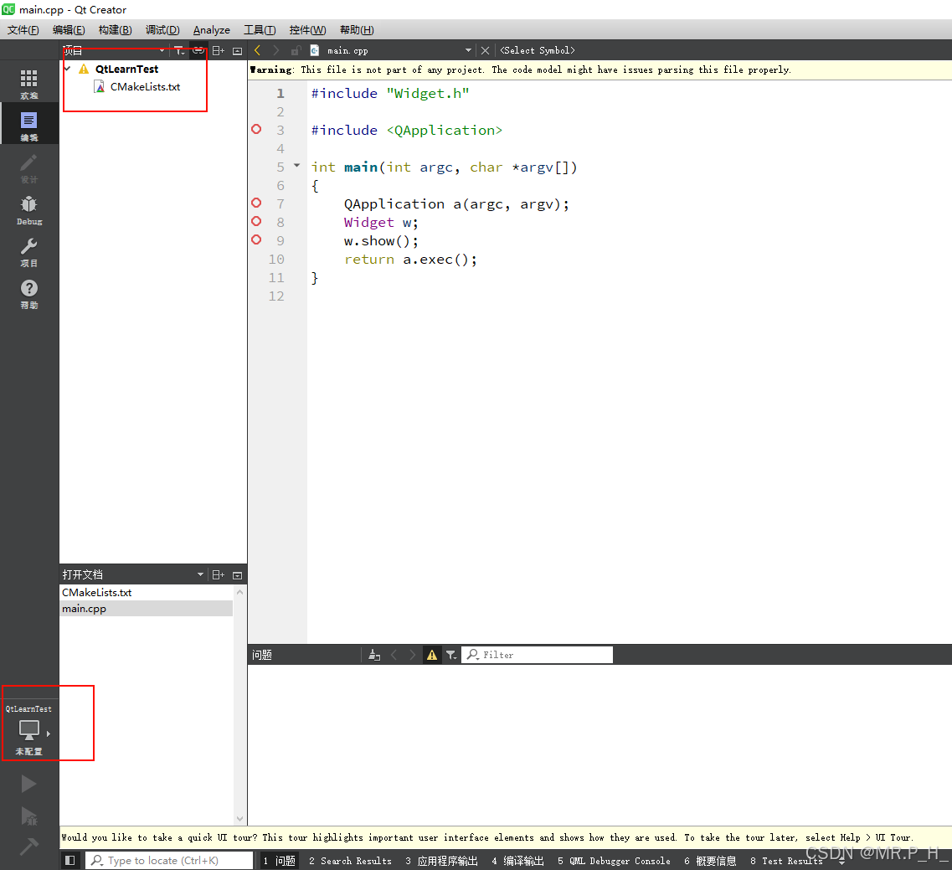Go forward in editor navigation history
Viewport: 952px width, 870px height.
[276, 50]
